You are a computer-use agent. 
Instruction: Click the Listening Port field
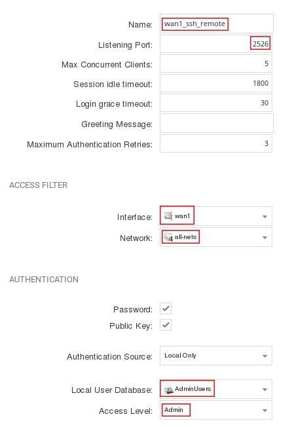216,44
